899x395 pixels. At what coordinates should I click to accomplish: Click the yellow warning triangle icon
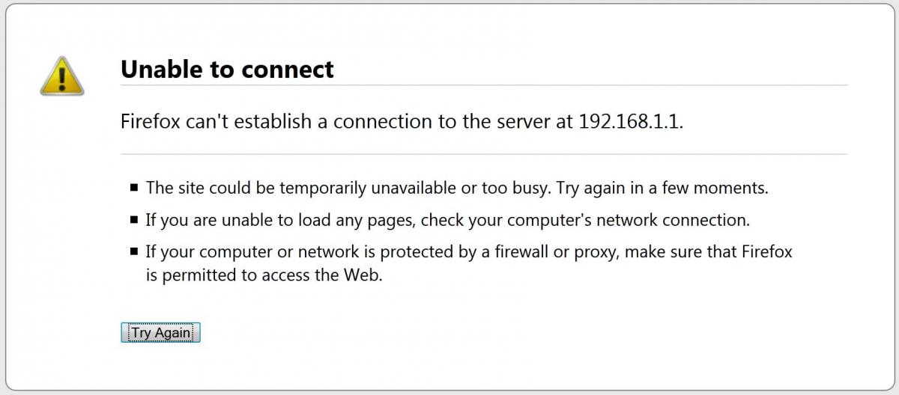click(61, 76)
